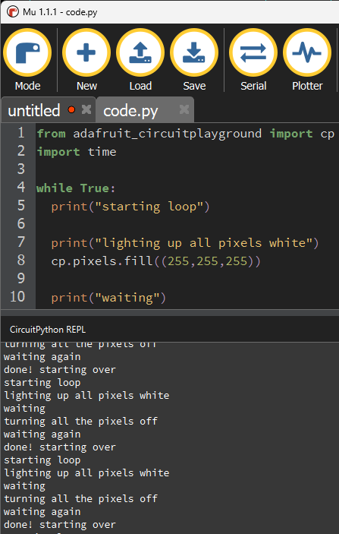Screen dimensions: 339x534
Task: Click the 'lighting up all pixels white' print statement
Action: pyautogui.click(x=185, y=243)
